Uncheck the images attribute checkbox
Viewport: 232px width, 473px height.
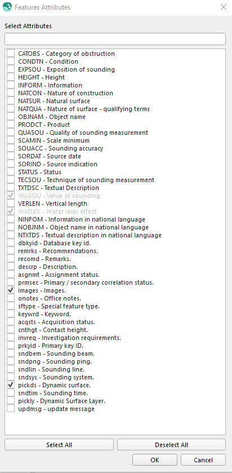click(x=11, y=290)
